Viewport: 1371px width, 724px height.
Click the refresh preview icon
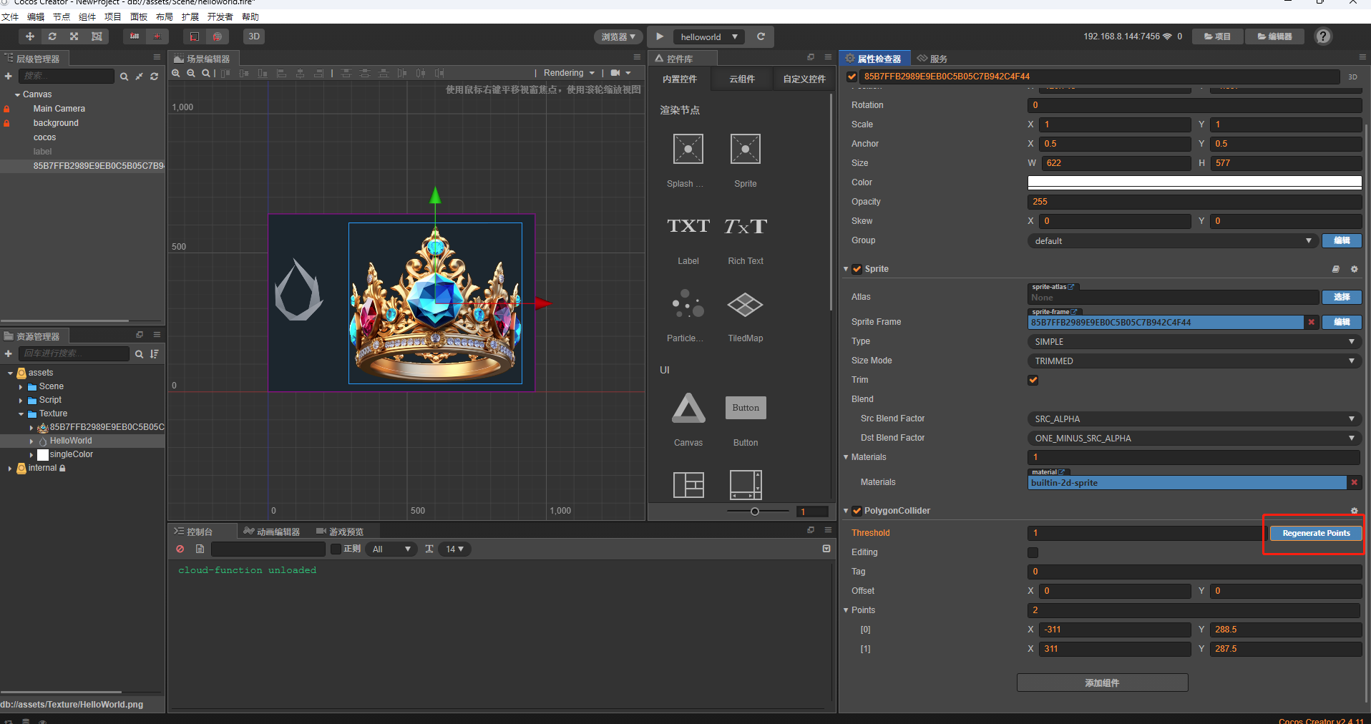point(761,36)
